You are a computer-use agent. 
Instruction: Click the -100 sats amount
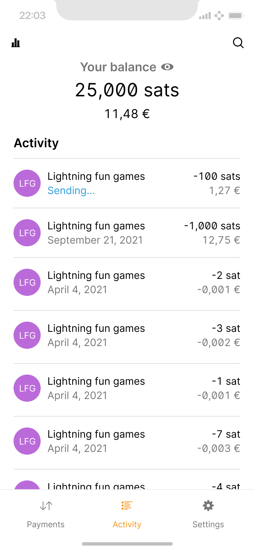[x=217, y=176]
